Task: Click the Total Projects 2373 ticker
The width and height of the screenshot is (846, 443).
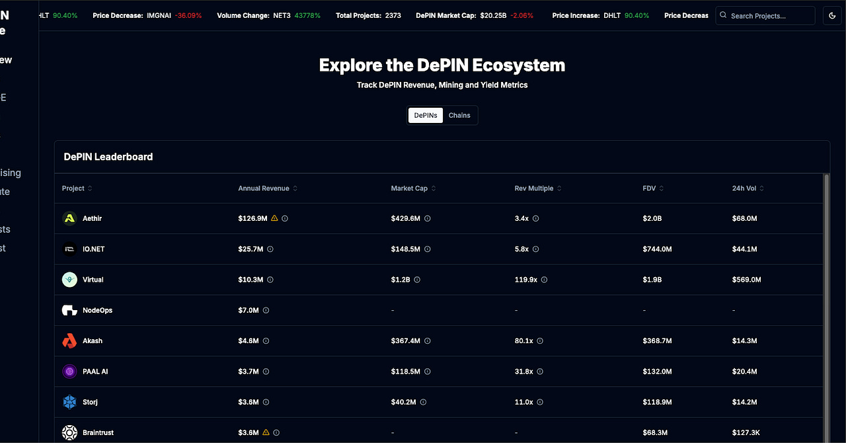Action: click(368, 15)
